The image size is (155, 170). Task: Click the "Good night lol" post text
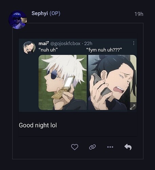[38, 125]
